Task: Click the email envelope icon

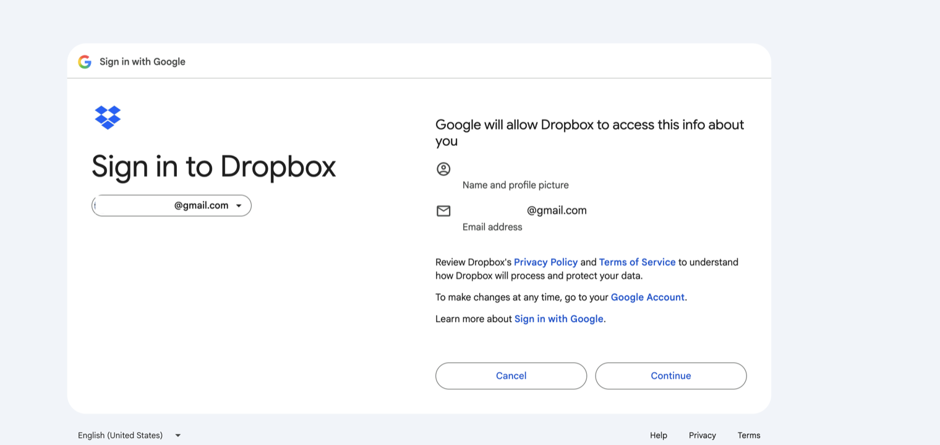Action: tap(443, 211)
